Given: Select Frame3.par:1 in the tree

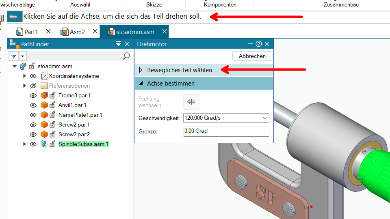Looking at the screenshot, I should pos(74,95).
